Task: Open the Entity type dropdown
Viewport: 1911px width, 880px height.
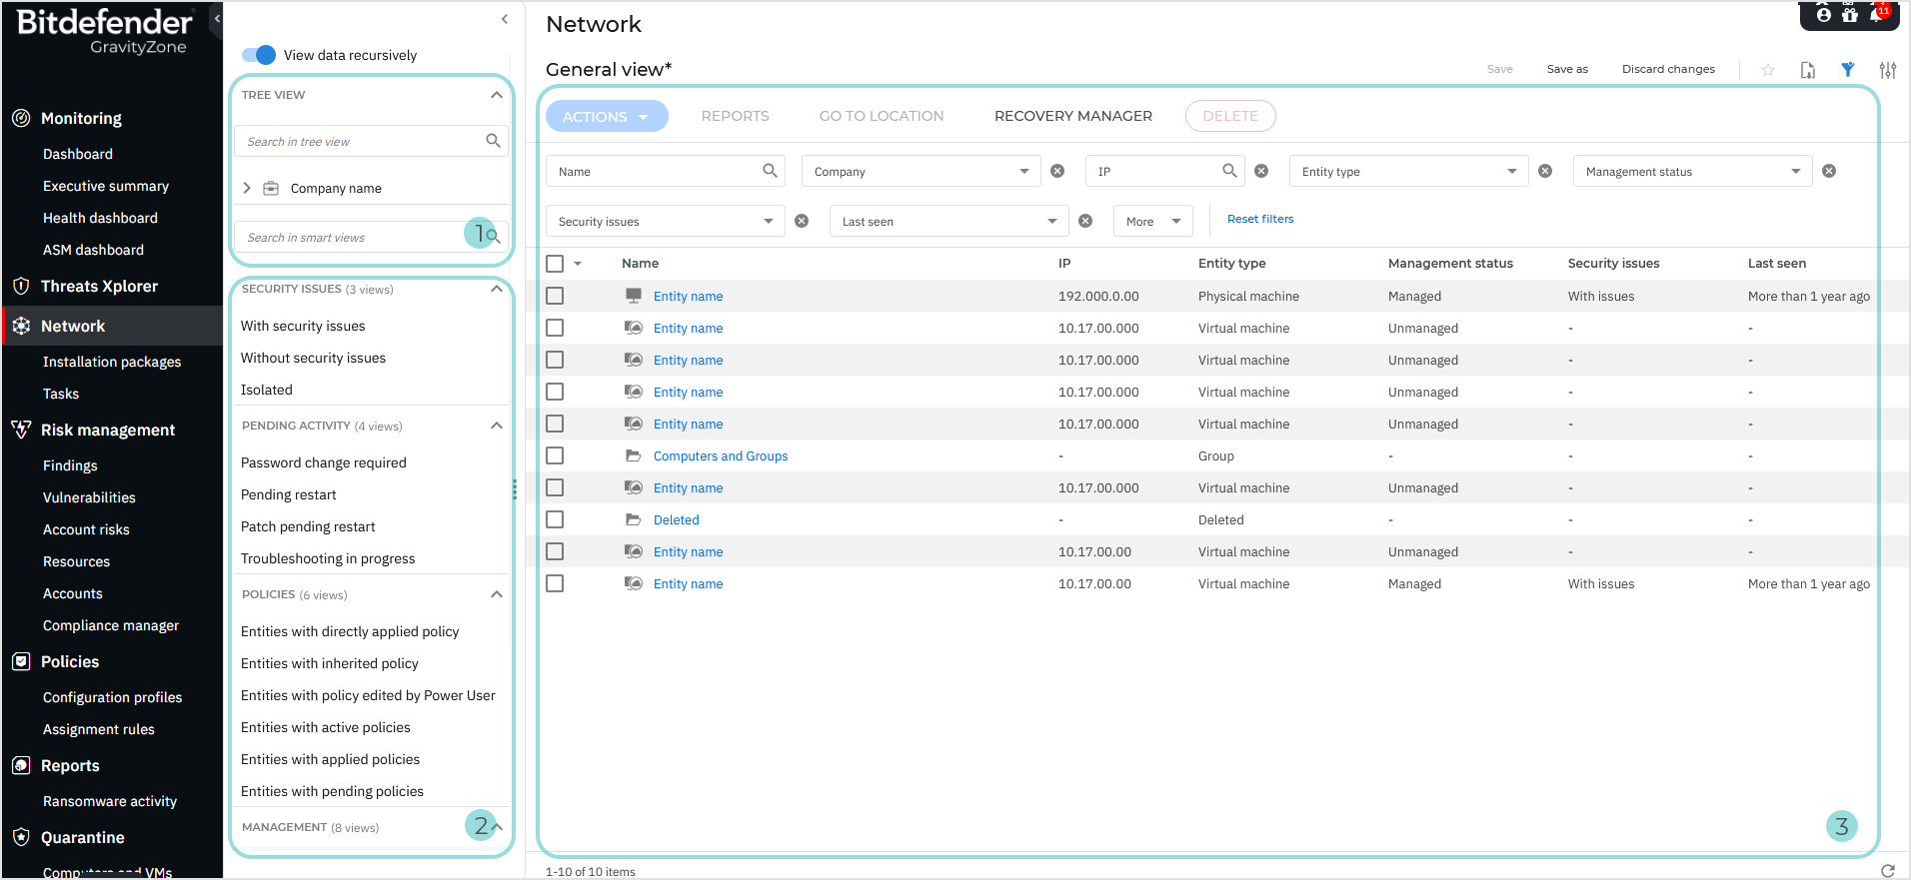Action: (1408, 171)
